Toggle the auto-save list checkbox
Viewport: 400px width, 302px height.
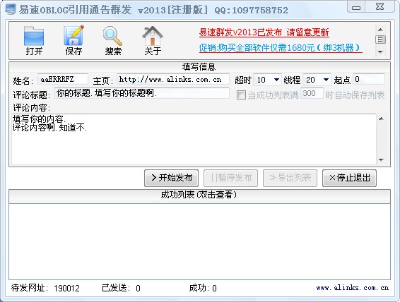241,95
